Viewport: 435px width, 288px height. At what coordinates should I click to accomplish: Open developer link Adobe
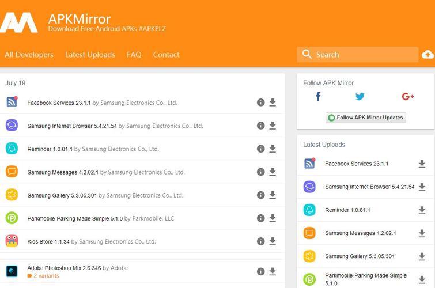(119, 268)
